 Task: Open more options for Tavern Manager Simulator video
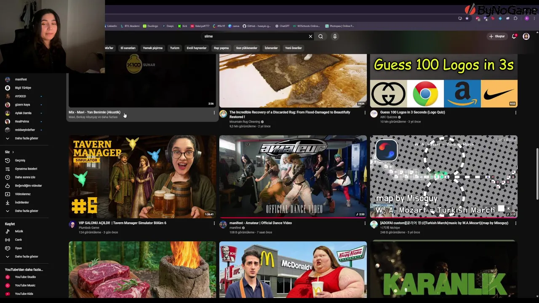214,223
